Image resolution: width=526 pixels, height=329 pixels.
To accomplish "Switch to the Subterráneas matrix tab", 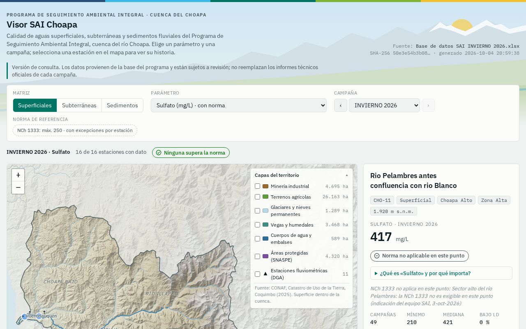I will pyautogui.click(x=79, y=105).
